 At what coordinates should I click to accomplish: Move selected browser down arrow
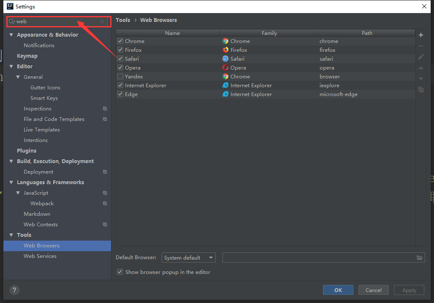[x=421, y=79]
